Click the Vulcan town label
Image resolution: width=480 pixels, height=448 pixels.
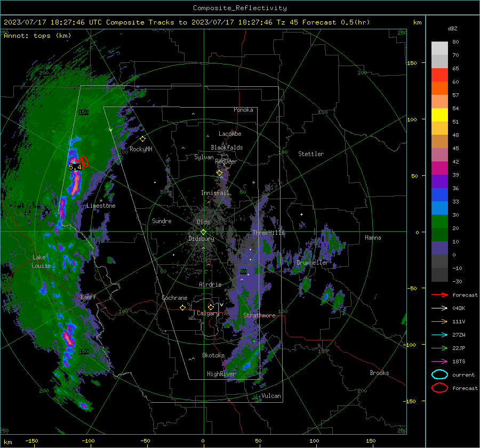pyautogui.click(x=271, y=396)
